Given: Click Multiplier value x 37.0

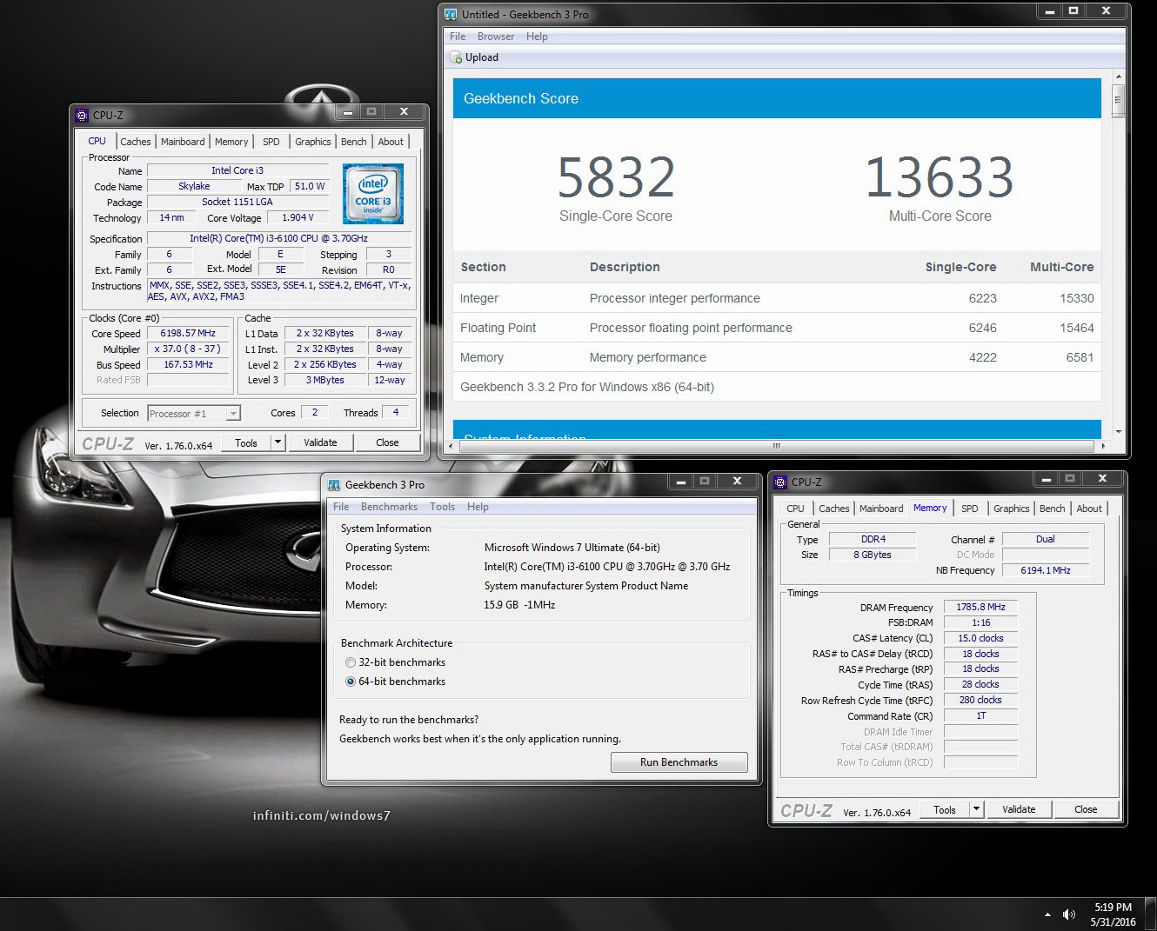Looking at the screenshot, I should tap(188, 349).
